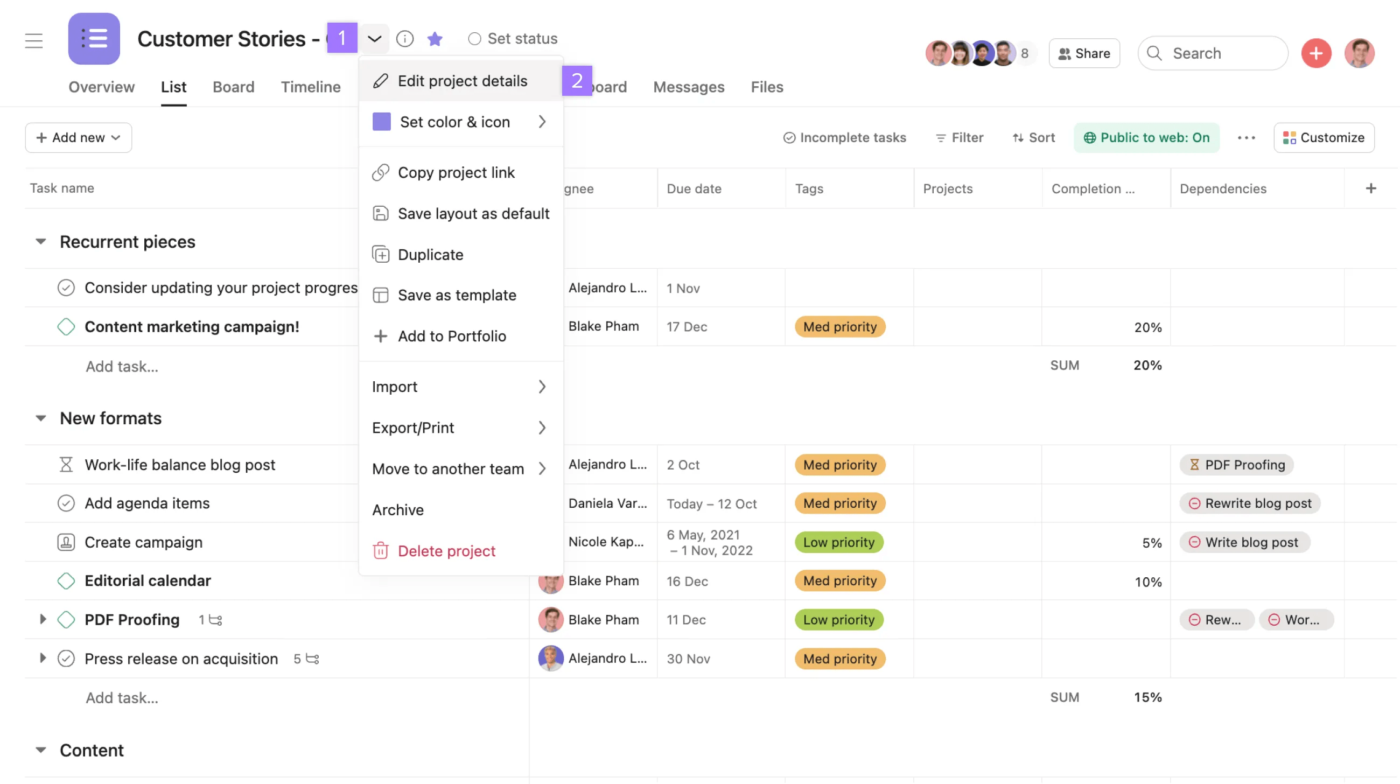Open Set color & icon swatch picker
1400x784 pixels.
pyautogui.click(x=455, y=122)
